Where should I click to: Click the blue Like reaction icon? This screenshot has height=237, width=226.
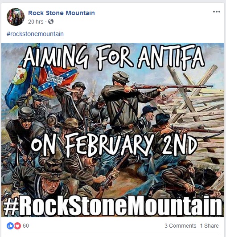pyautogui.click(x=10, y=226)
